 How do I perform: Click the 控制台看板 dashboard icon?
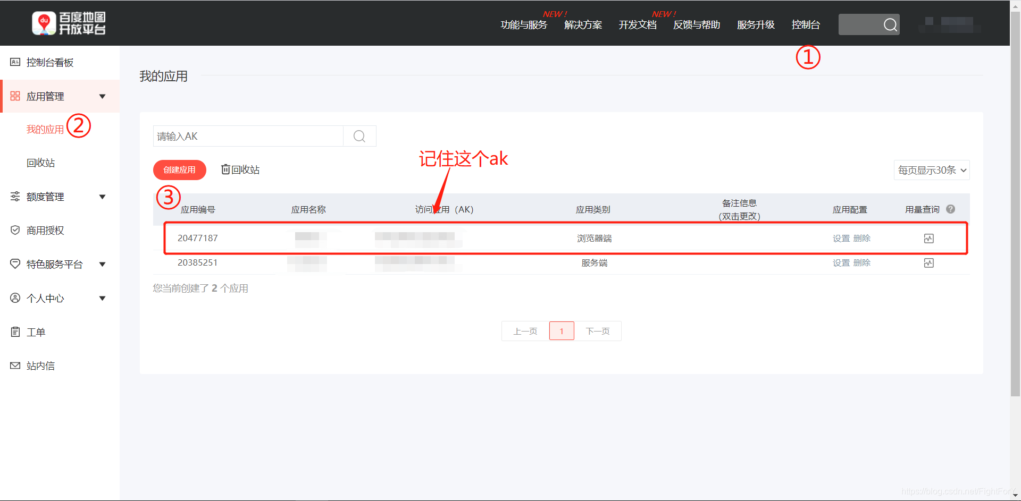tap(15, 62)
